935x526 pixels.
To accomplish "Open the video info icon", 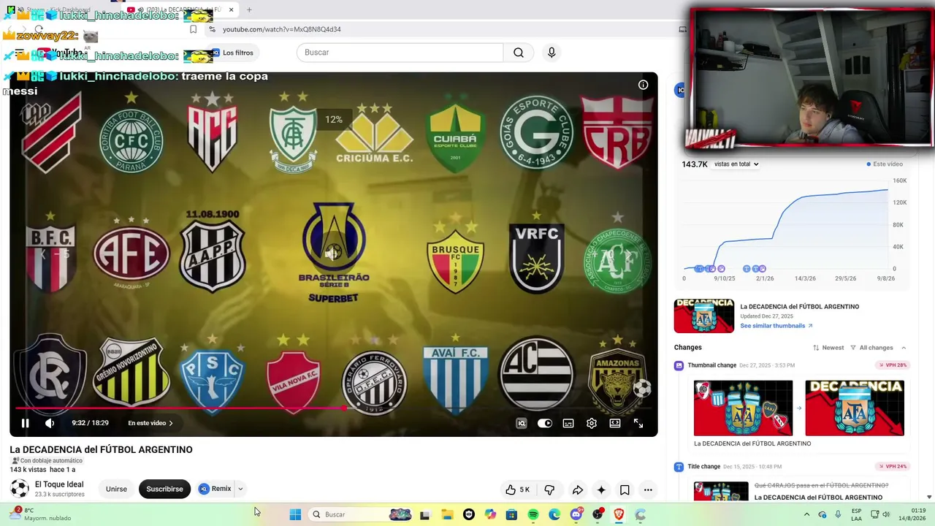I will pos(643,85).
